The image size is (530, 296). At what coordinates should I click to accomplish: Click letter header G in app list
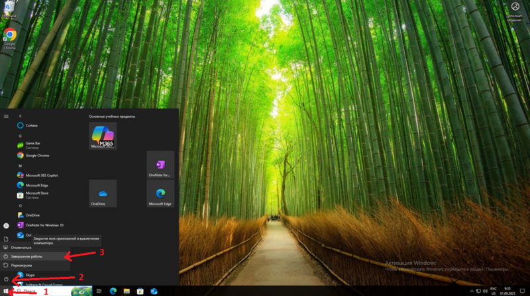(x=21, y=134)
